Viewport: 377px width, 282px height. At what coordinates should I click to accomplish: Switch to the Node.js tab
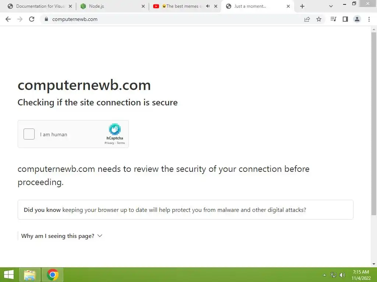112,6
